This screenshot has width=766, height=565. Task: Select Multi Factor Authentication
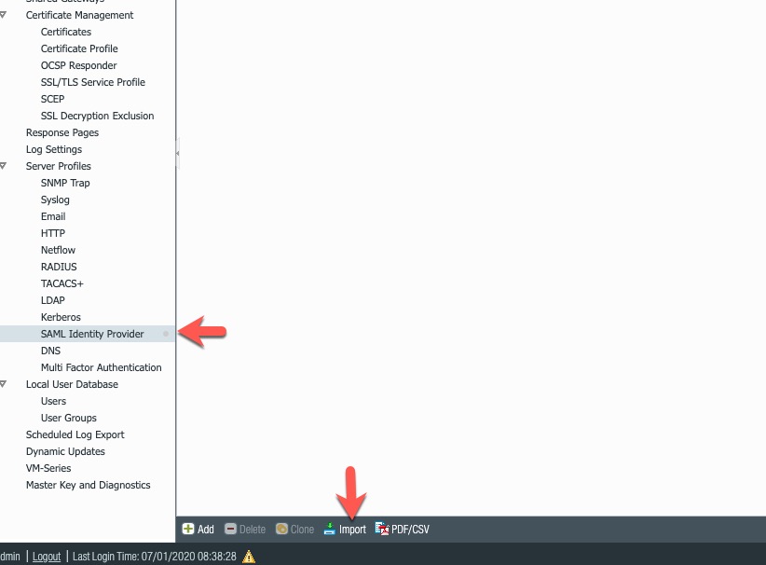click(101, 367)
